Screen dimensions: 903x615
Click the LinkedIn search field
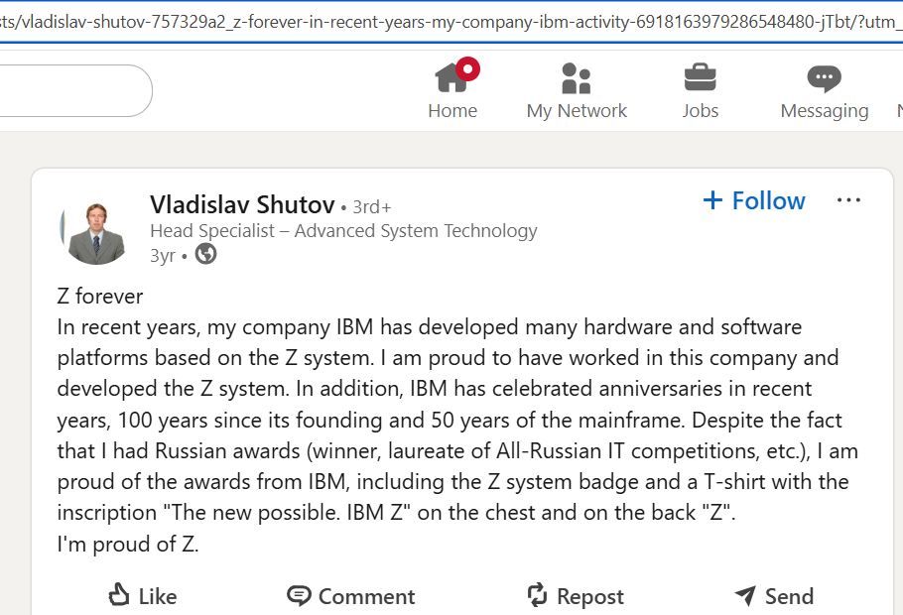click(x=69, y=91)
